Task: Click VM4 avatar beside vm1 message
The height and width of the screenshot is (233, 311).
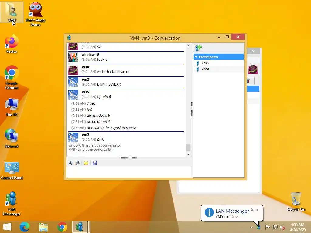Action: pyautogui.click(x=73, y=70)
